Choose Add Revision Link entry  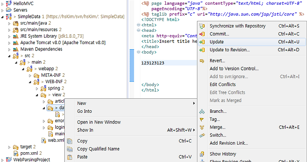coord(252,143)
